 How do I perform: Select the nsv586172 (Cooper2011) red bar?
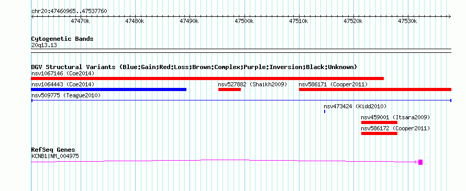point(379,133)
